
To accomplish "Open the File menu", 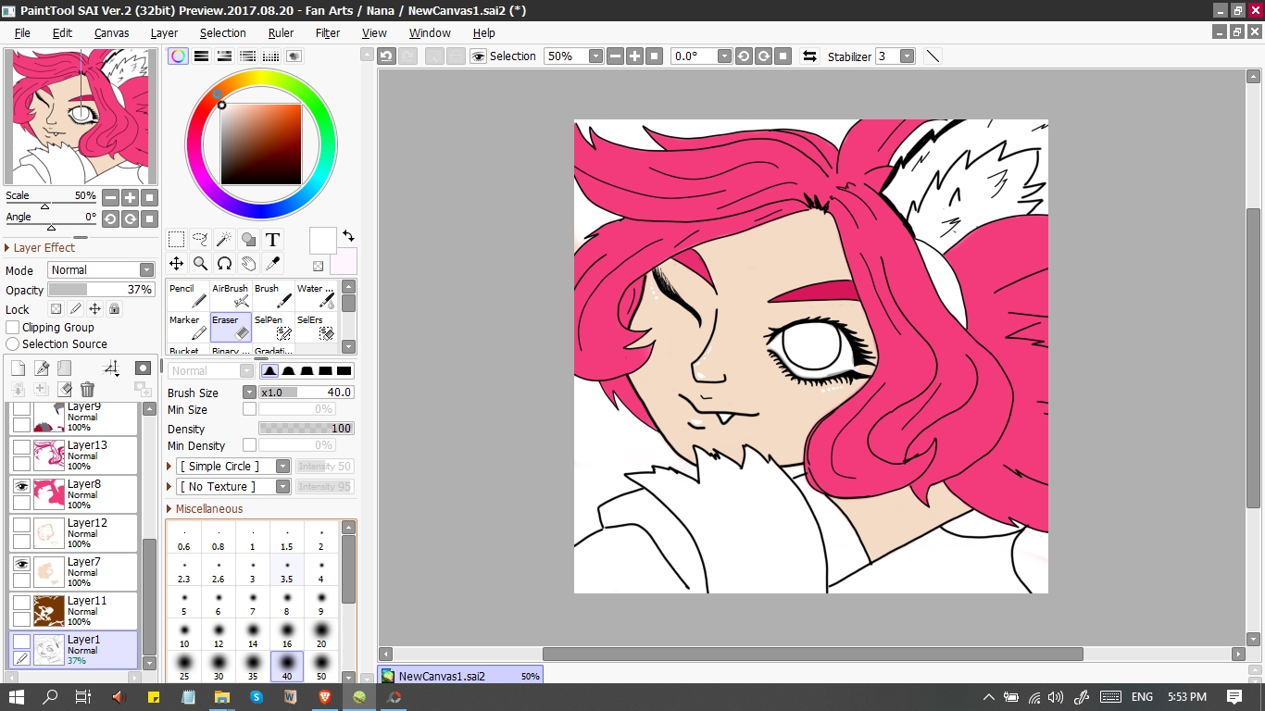I will pos(22,32).
